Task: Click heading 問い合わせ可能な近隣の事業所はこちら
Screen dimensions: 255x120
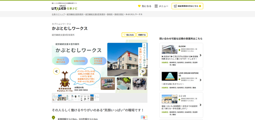Action: point(181,39)
